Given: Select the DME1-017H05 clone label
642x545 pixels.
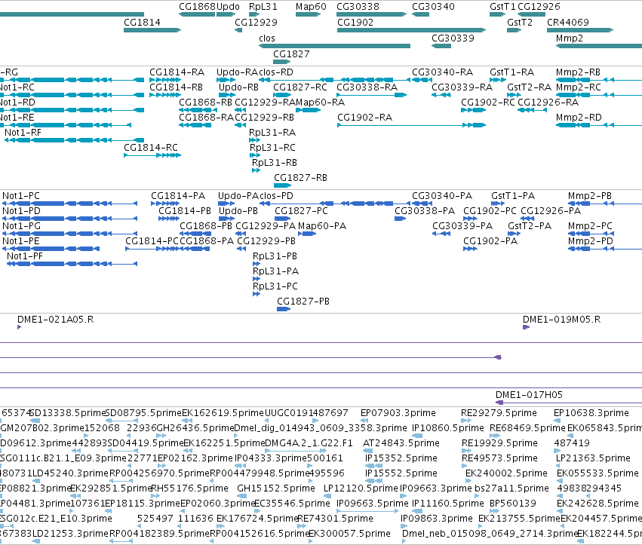Looking at the screenshot, I should pyautogui.click(x=529, y=395).
